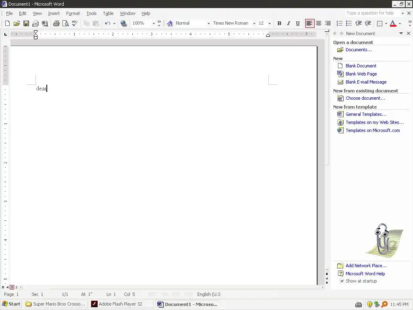
Task: Switch to Super Mario Bros Crossover taskbar item
Action: pos(55,304)
